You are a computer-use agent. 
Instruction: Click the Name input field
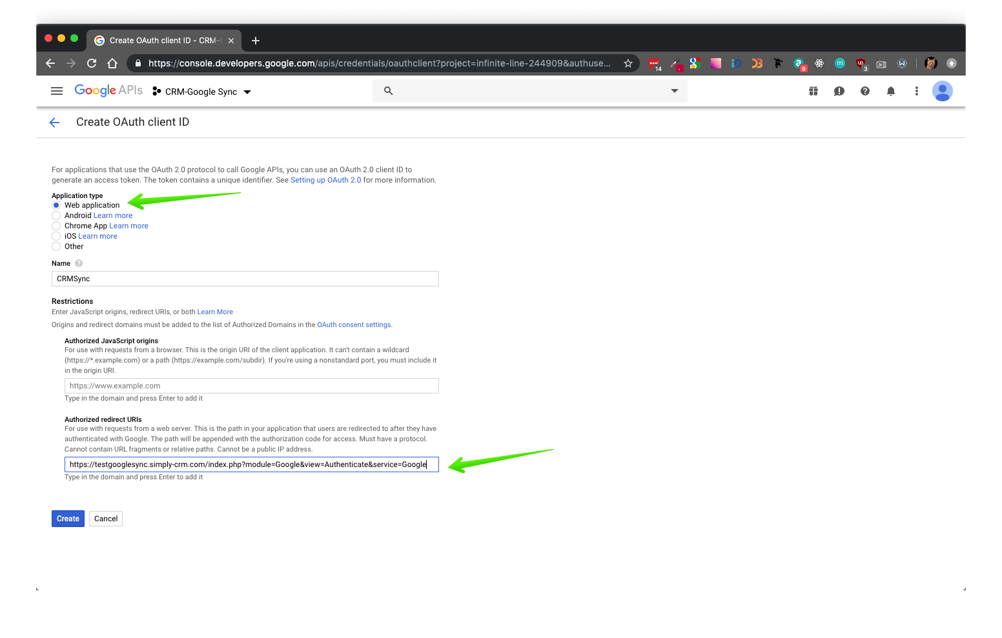(x=245, y=279)
